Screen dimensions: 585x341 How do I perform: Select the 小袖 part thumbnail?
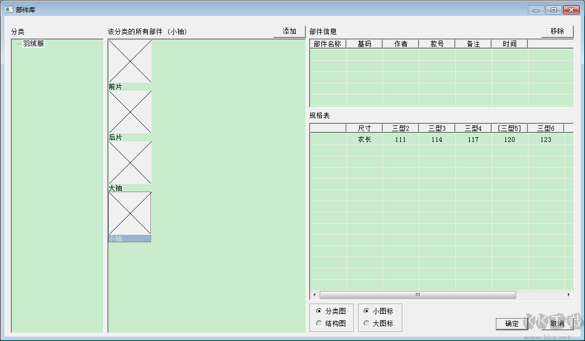pos(130,213)
